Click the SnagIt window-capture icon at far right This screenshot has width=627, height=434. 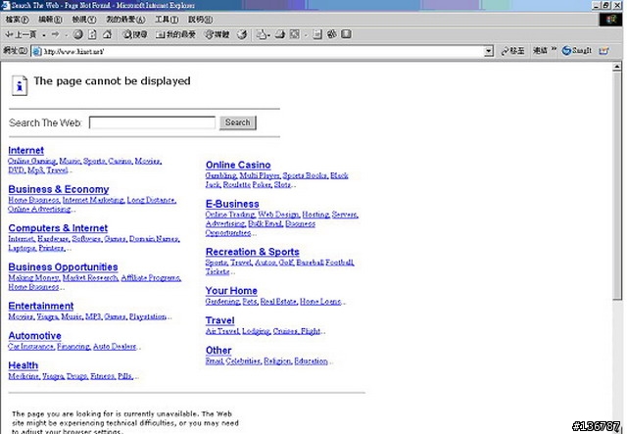pyautogui.click(x=603, y=51)
